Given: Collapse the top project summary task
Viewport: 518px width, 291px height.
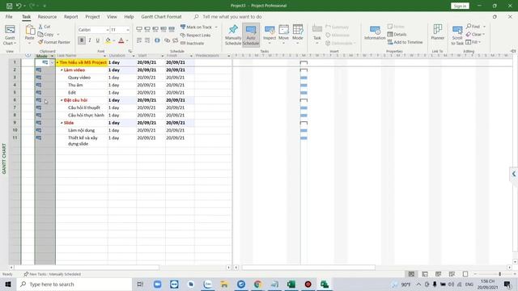Looking at the screenshot, I should 57,62.
